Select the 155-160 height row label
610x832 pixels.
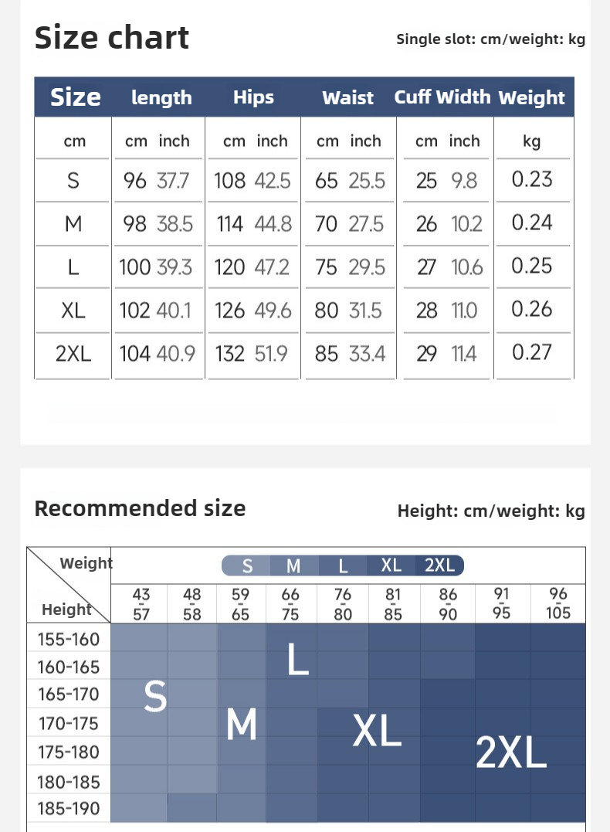coord(69,639)
